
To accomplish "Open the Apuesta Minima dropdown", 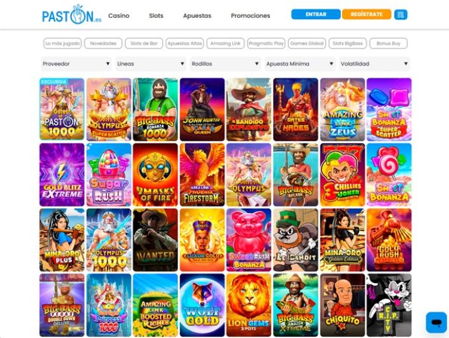I will point(300,64).
